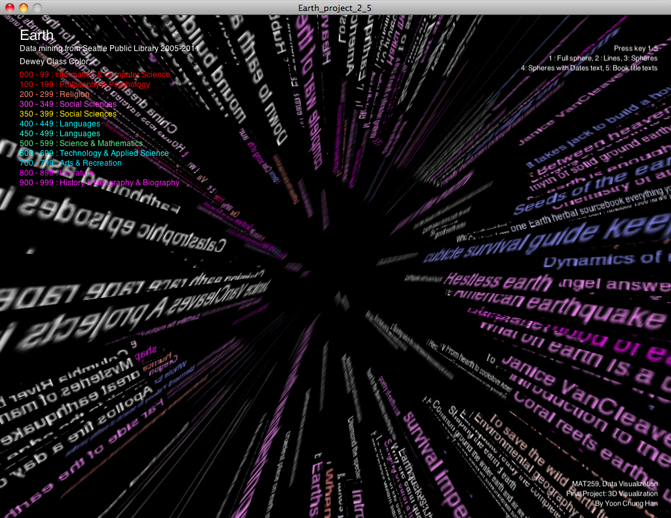Click the yellow minimize window button
Viewport: 671px width, 518px height.
[23, 7]
